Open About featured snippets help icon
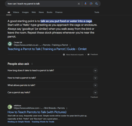132x126 pixels. [x=64, y=55]
